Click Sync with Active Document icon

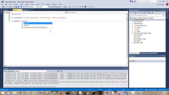[142, 13]
